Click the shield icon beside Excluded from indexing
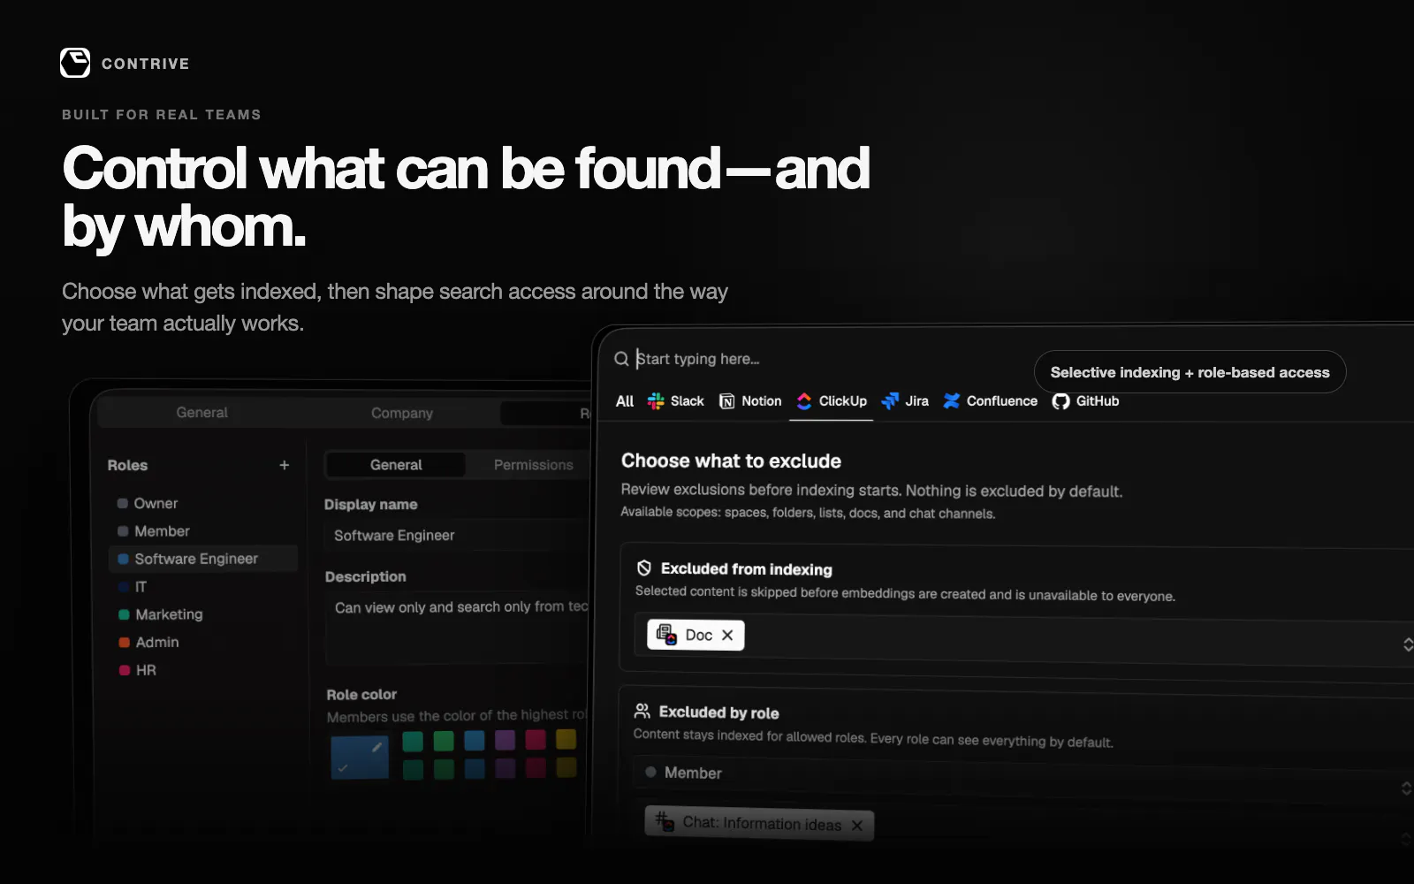This screenshot has height=884, width=1414. click(x=644, y=568)
